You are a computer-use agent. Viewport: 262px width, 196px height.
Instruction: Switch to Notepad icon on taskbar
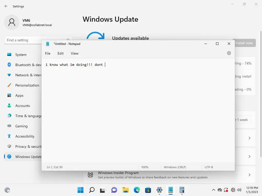click(x=171, y=190)
